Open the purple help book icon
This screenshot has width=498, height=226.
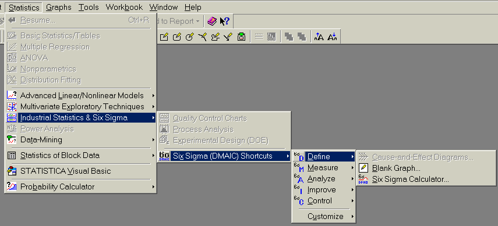click(x=212, y=21)
